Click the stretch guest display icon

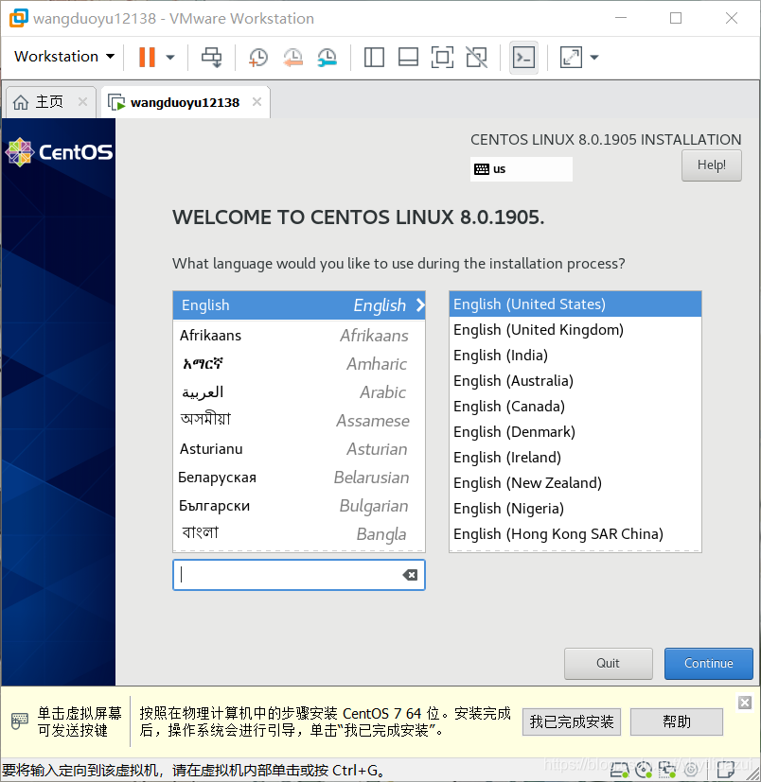(571, 57)
